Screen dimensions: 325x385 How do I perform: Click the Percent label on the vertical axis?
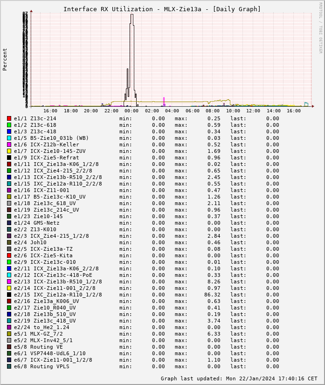point(5,59)
